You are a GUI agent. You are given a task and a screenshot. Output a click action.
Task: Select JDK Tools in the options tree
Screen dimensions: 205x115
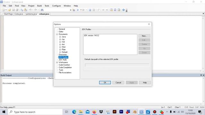pos(63,60)
